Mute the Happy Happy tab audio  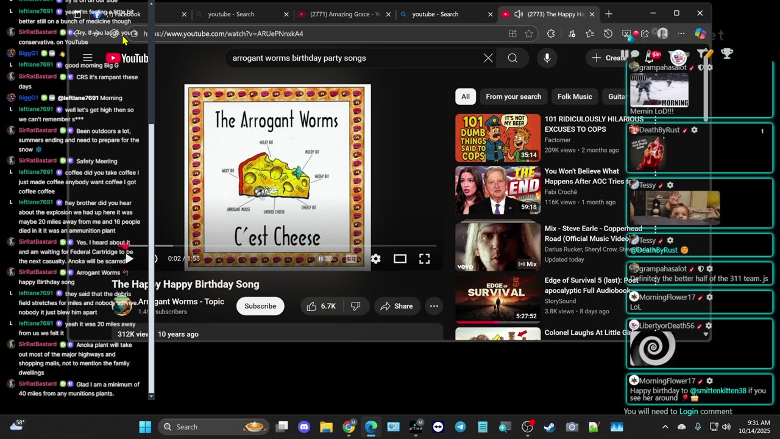tap(519, 14)
